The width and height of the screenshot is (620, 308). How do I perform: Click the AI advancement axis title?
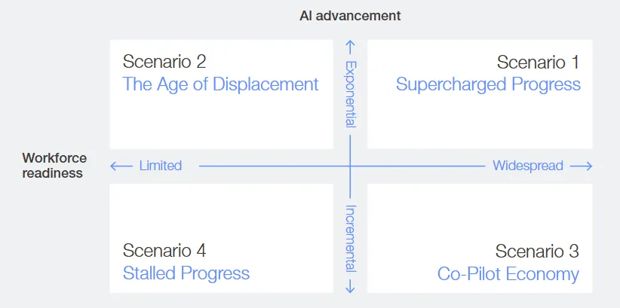tap(350, 15)
